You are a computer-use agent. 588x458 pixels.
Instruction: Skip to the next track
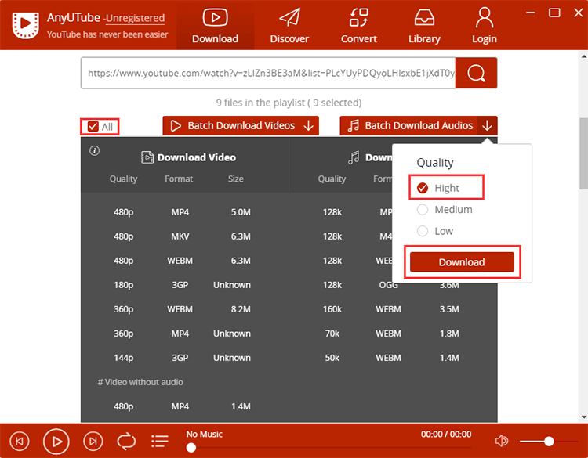tap(93, 441)
